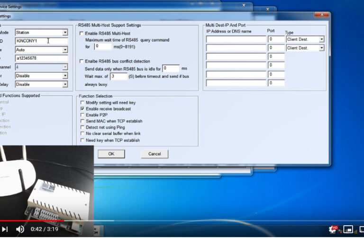
Task: Open the Relay Disable dropdown
Action: pyautogui.click(x=65, y=84)
